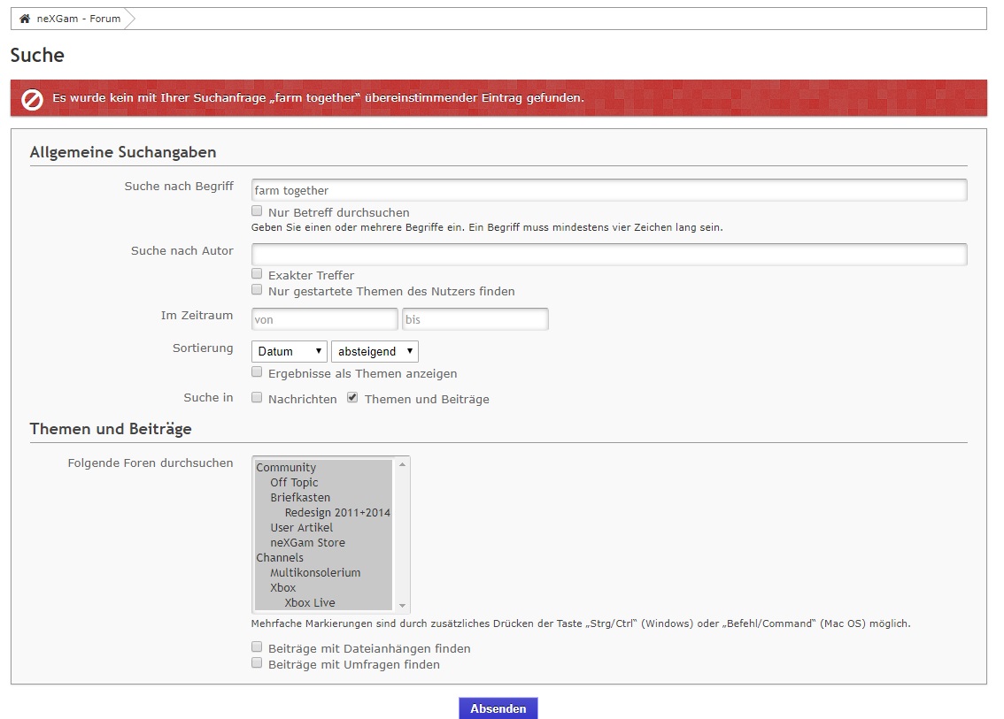Check Ergebnisse als Themen anzeigen
The image size is (1004, 719).
tap(257, 371)
